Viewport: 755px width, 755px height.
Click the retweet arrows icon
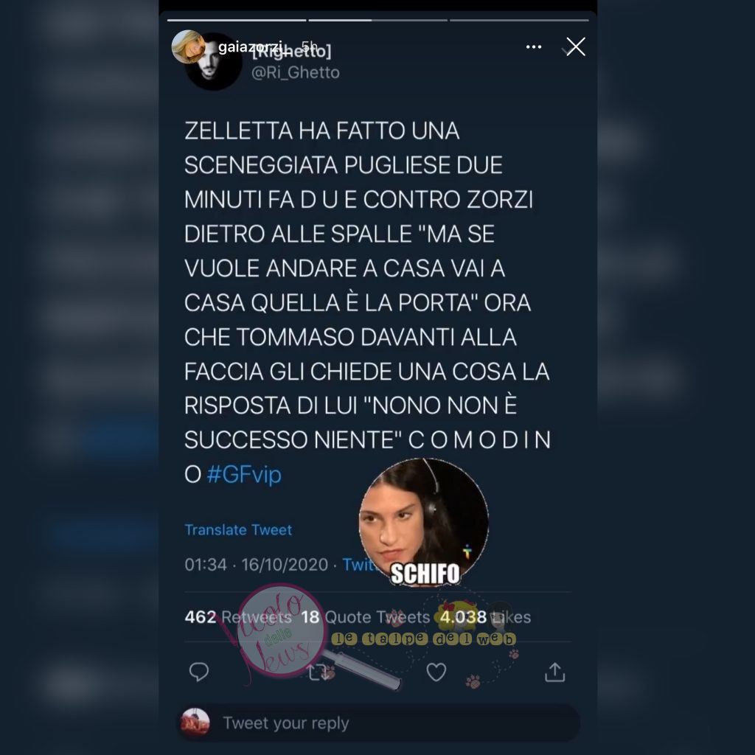click(x=319, y=672)
